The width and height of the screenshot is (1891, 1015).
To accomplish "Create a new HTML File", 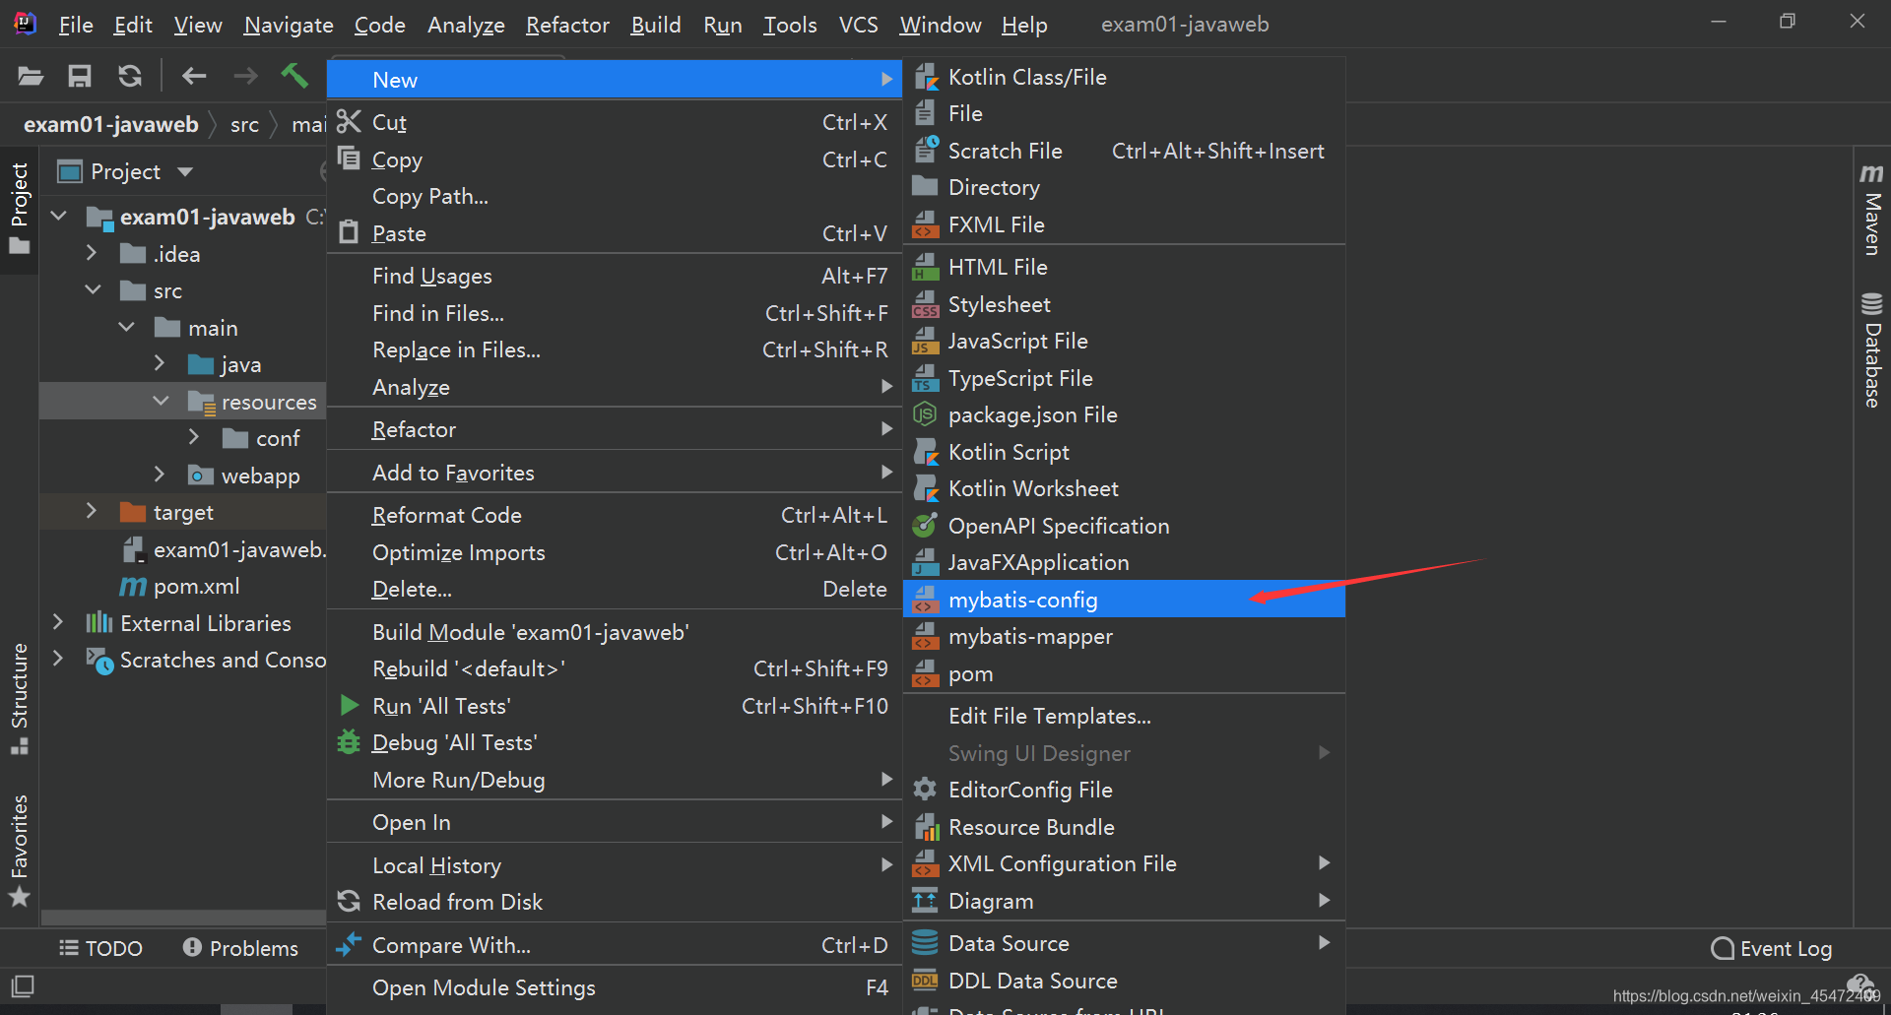I will coord(1124,267).
